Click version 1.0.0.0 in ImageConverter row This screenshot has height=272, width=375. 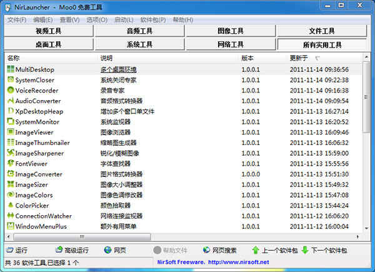pyautogui.click(x=251, y=174)
